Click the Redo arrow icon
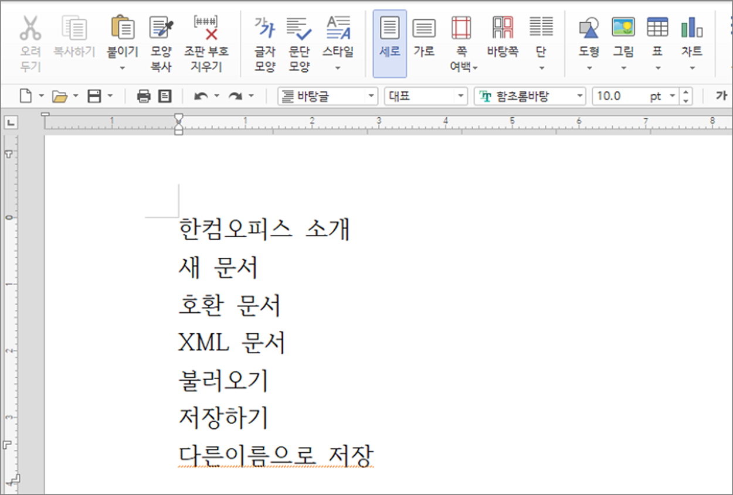This screenshot has width=733, height=495. pos(235,96)
